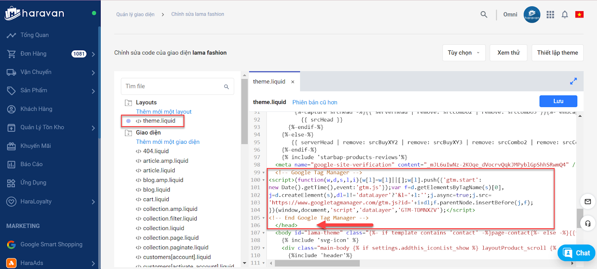This screenshot has height=269, width=597.
Task: Open the Chat widget
Action: (576, 253)
